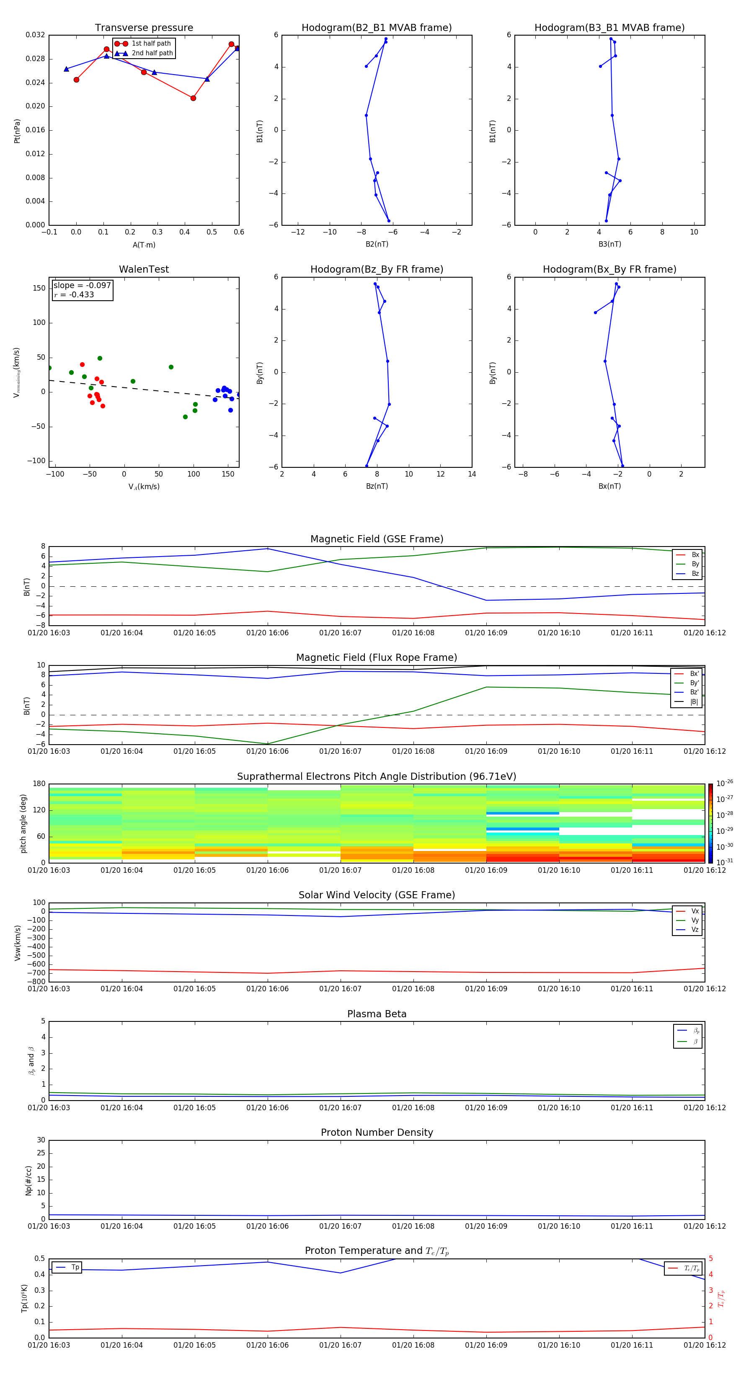This screenshot has height=1382, width=754.
Task: Click "Bz'" in the Flux Rope legend
Action: coord(695,692)
